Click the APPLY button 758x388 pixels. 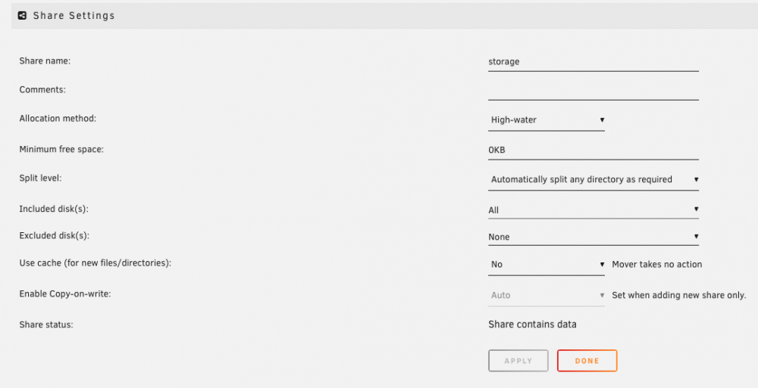click(518, 361)
